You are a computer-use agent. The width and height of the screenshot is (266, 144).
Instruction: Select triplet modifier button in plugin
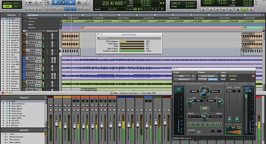[x=215, y=124]
